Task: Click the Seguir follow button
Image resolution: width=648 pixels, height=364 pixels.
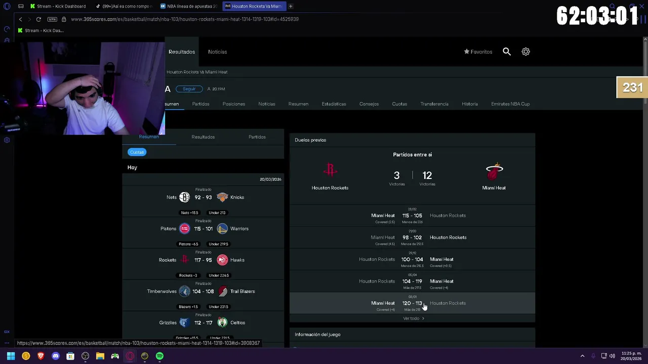Action: (189, 89)
